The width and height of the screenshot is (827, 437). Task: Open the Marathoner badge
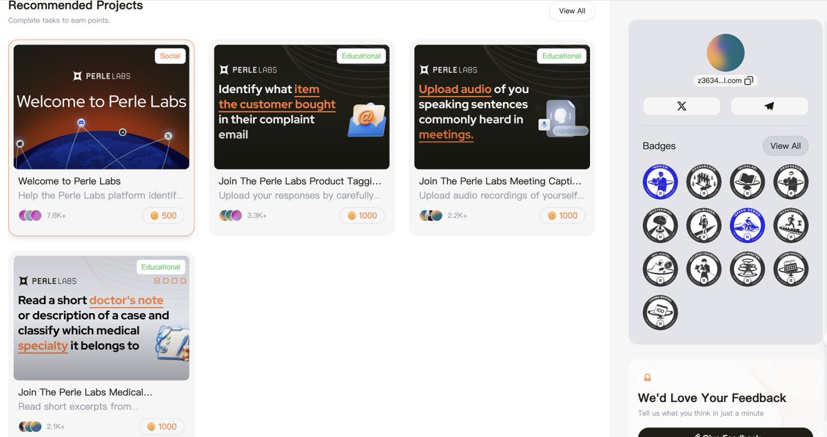790,225
